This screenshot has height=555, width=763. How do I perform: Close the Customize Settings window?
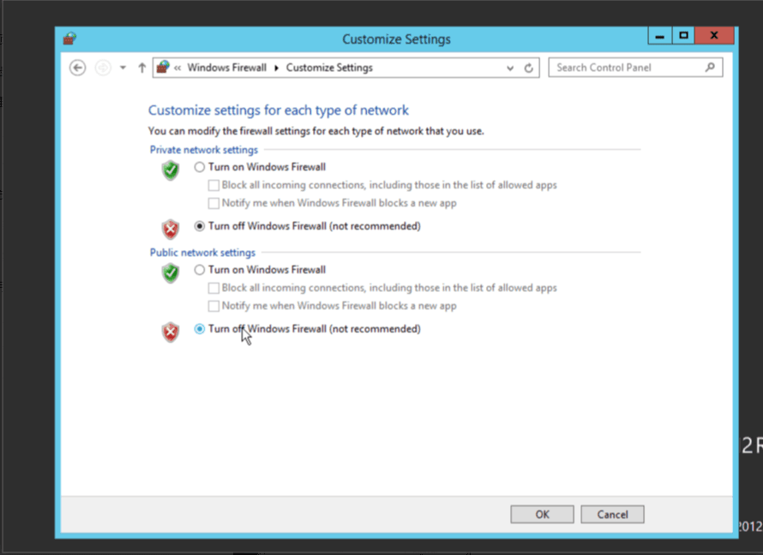click(714, 35)
